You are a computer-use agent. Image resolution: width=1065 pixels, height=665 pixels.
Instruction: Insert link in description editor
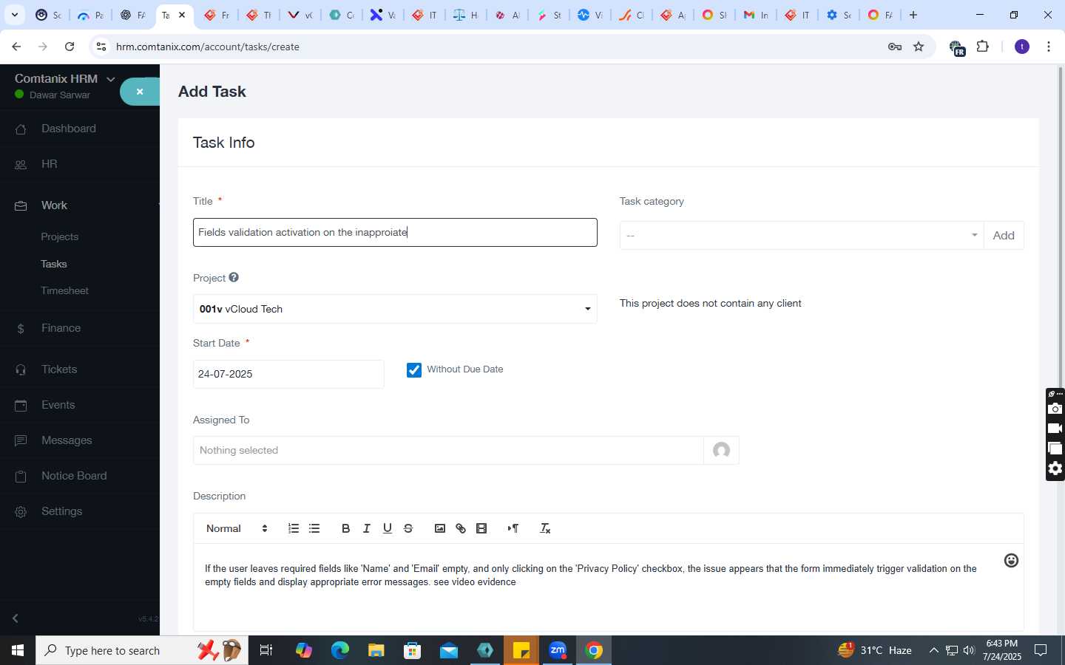[461, 528]
